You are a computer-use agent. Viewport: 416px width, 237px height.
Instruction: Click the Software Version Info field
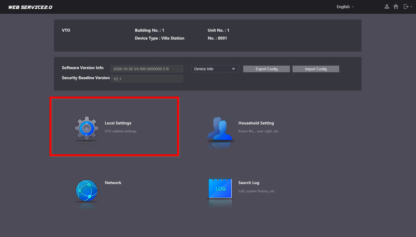tap(147, 69)
